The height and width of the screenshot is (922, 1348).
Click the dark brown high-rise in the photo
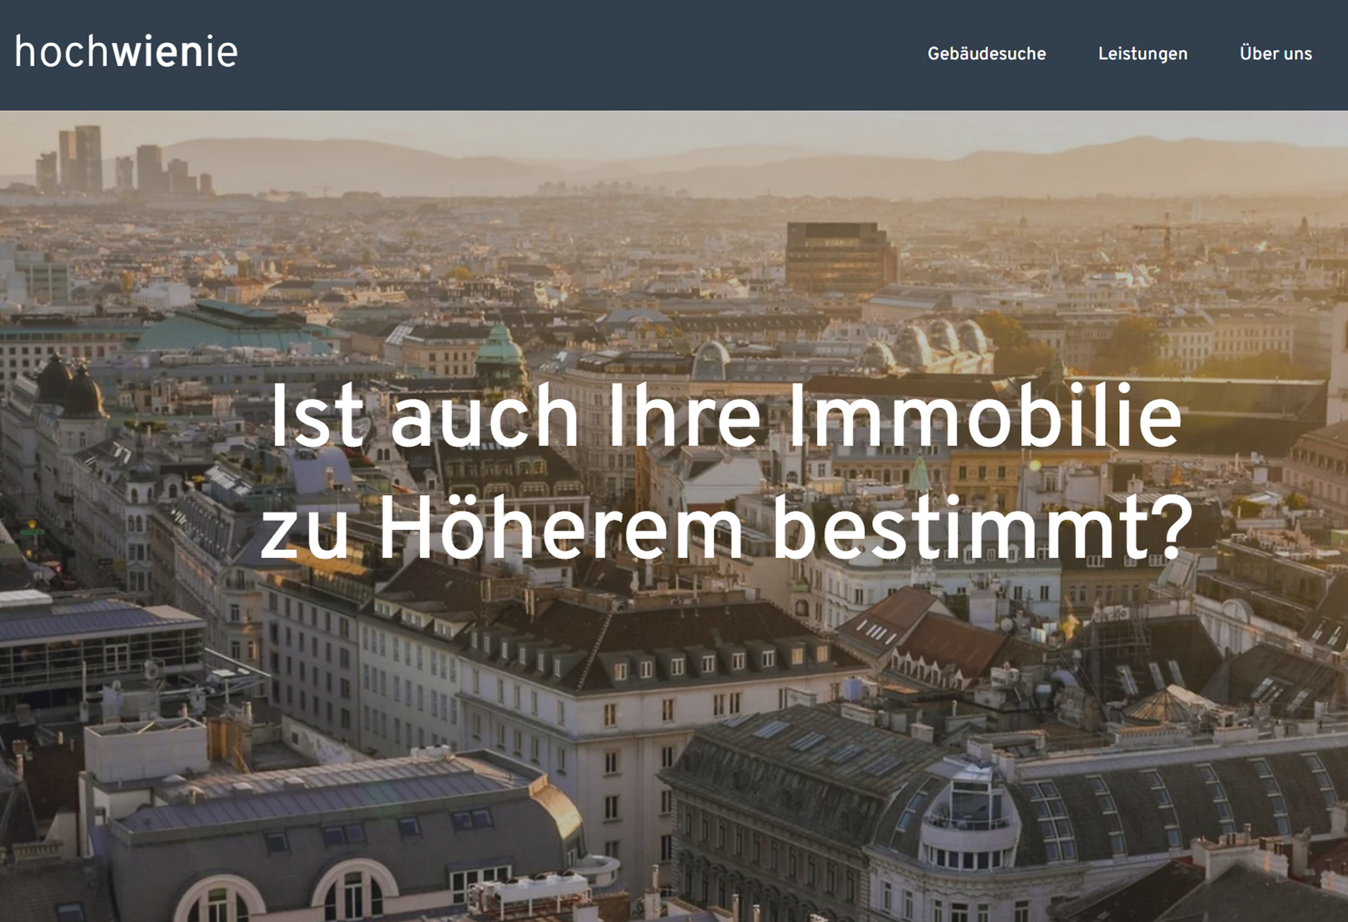[x=840, y=257]
